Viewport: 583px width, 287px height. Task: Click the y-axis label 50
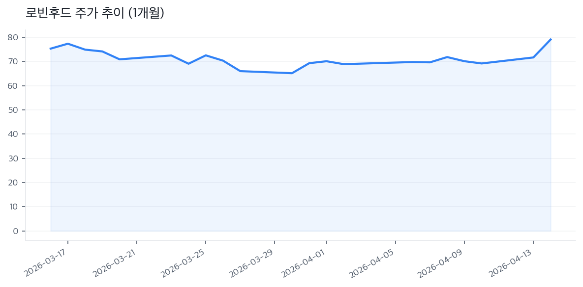pyautogui.click(x=13, y=110)
